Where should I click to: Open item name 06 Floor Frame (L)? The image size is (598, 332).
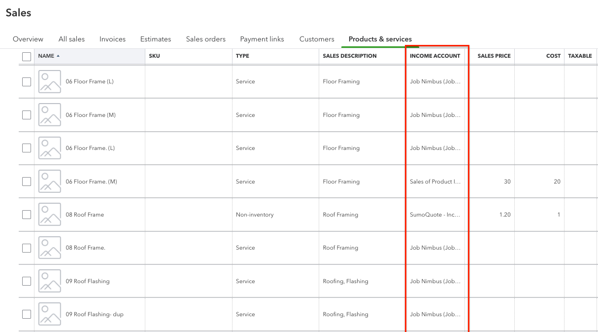click(90, 81)
